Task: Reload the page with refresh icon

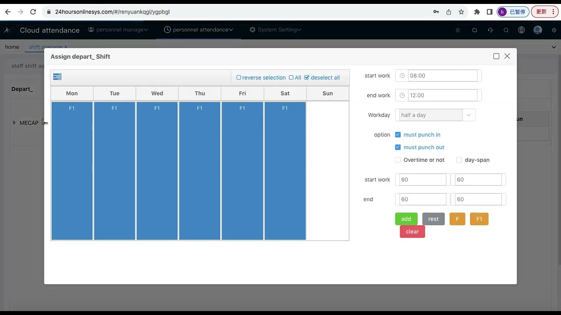Action: coord(33,12)
